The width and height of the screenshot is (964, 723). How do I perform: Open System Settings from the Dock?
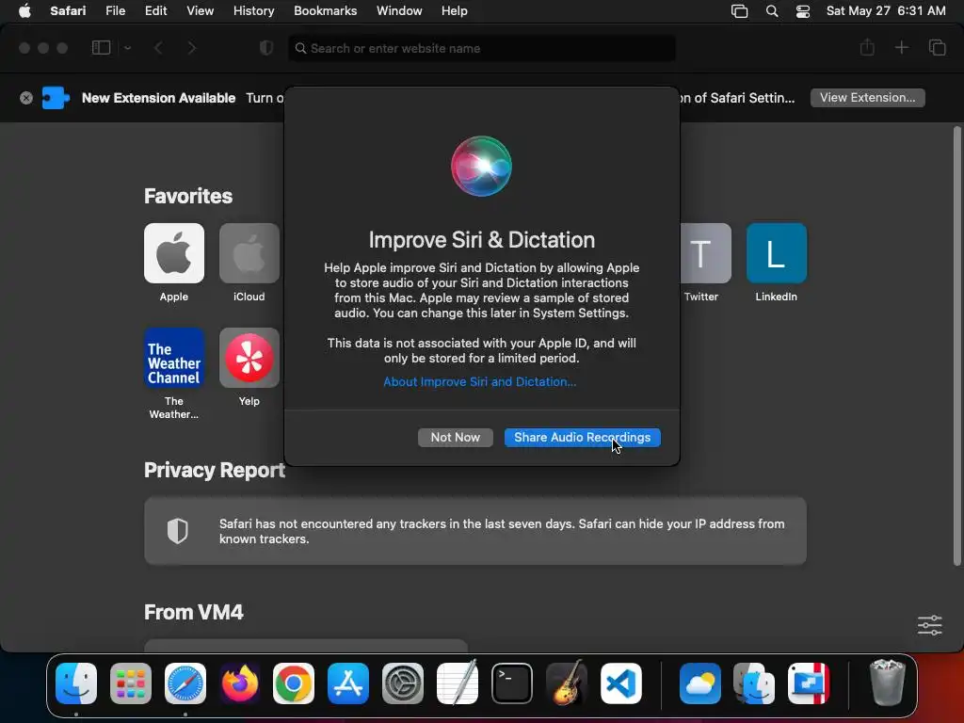click(403, 683)
